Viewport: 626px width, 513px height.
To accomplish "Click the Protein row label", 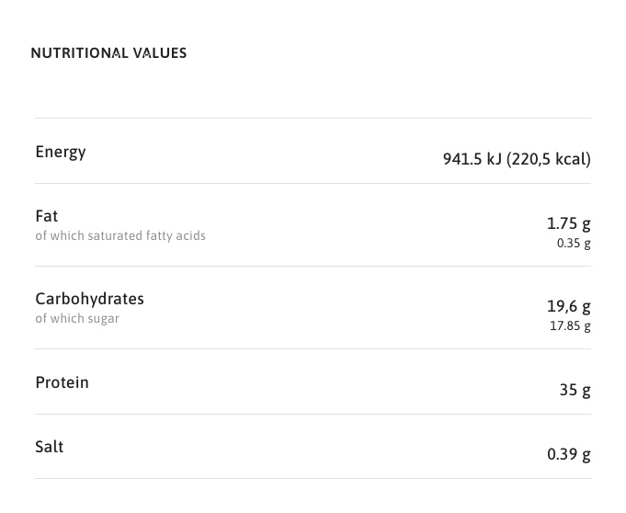I will click(x=62, y=382).
